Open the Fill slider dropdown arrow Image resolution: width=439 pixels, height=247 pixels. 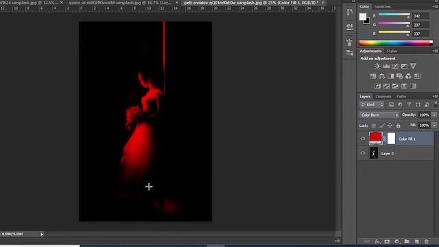point(434,125)
